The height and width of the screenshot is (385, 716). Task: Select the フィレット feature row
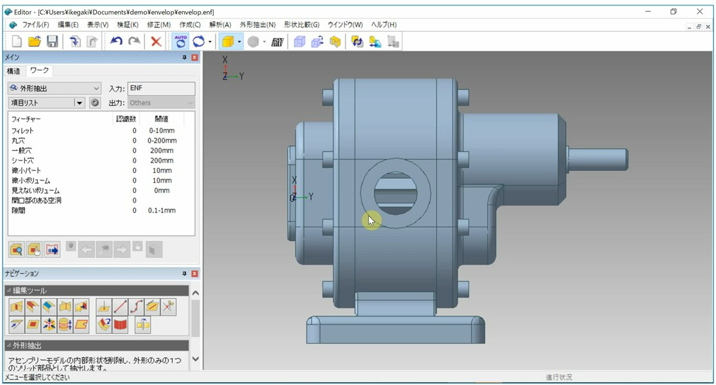tap(23, 131)
